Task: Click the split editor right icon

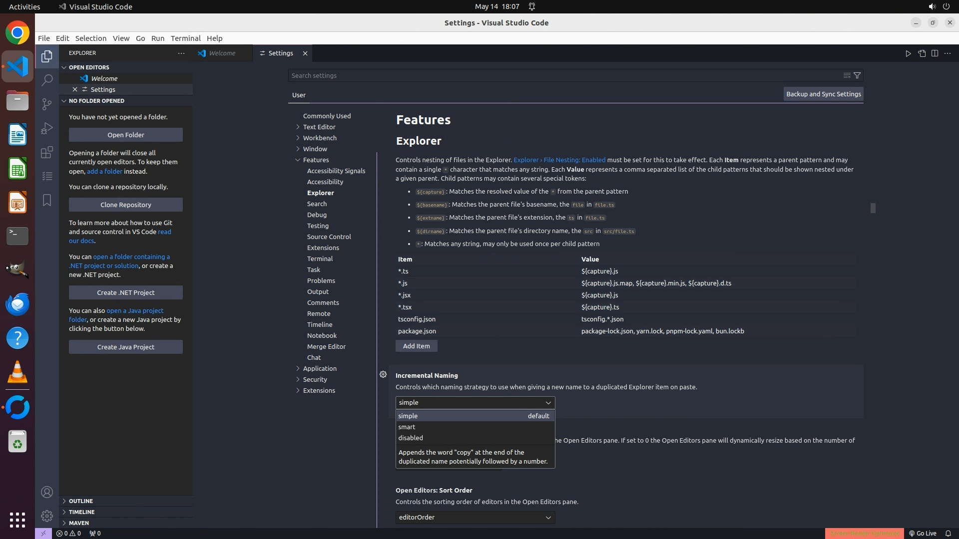Action: (935, 53)
